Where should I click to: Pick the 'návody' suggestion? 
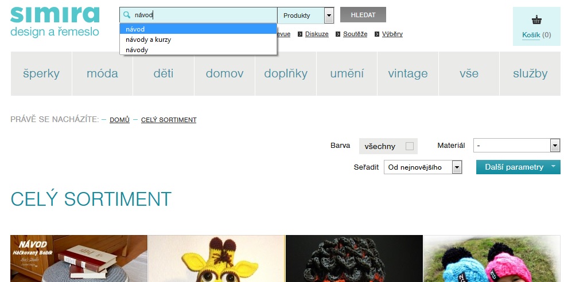[198, 50]
